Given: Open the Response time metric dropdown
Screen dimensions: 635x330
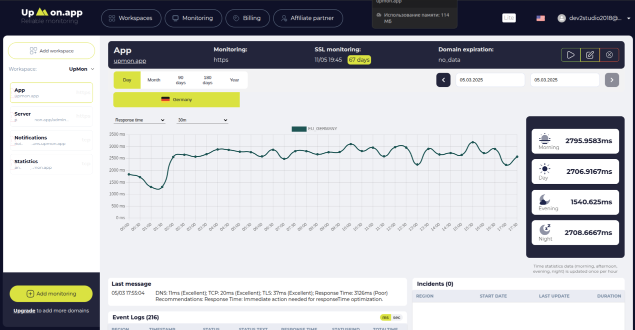Looking at the screenshot, I should pos(139,120).
